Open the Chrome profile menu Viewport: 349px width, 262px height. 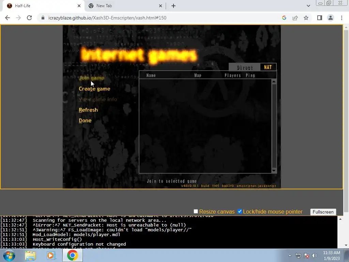click(x=331, y=18)
